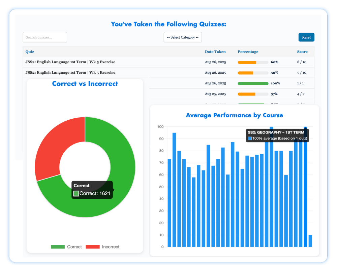Sort by the Date Taken column header
The image size is (337, 269).
coord(215,52)
